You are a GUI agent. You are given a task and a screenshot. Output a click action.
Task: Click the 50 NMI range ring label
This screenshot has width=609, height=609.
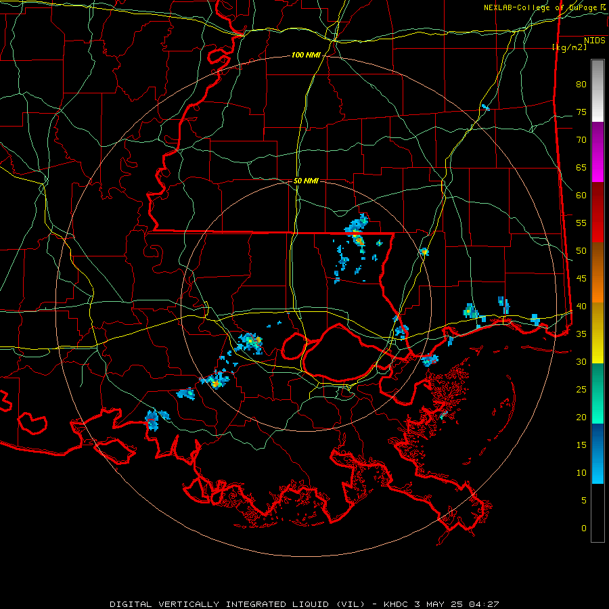pyautogui.click(x=306, y=181)
